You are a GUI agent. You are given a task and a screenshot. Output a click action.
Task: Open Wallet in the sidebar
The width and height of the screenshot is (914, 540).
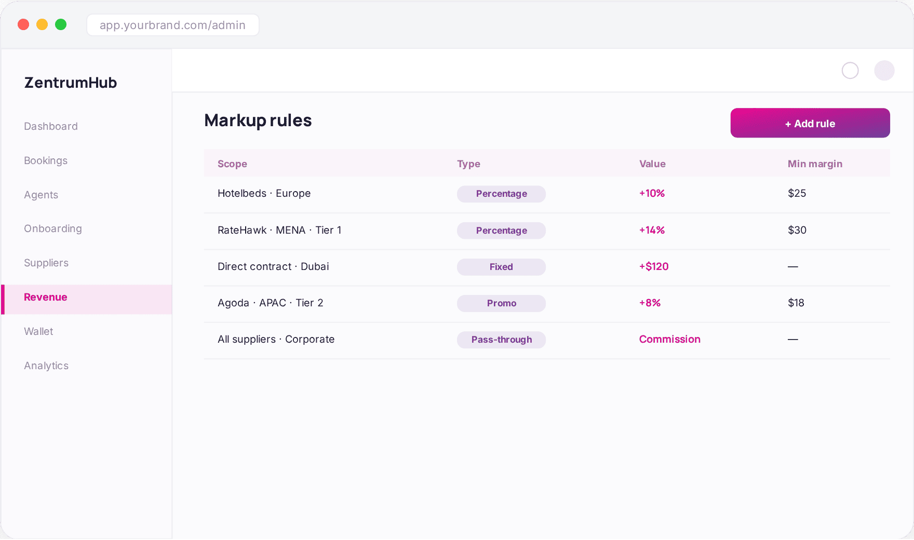[x=38, y=331]
